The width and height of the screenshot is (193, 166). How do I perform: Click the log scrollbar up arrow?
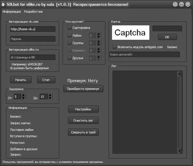tap(180, 74)
